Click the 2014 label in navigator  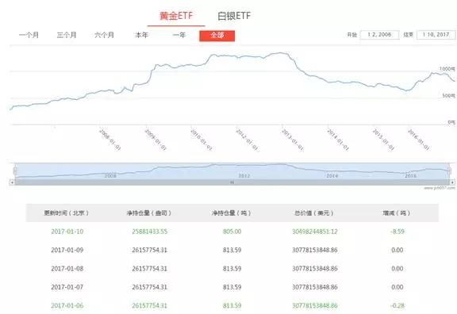tap(332, 176)
